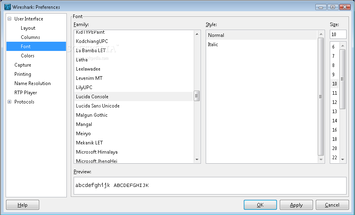Select the Normal font style
This screenshot has width=355, height=215.
coord(262,35)
